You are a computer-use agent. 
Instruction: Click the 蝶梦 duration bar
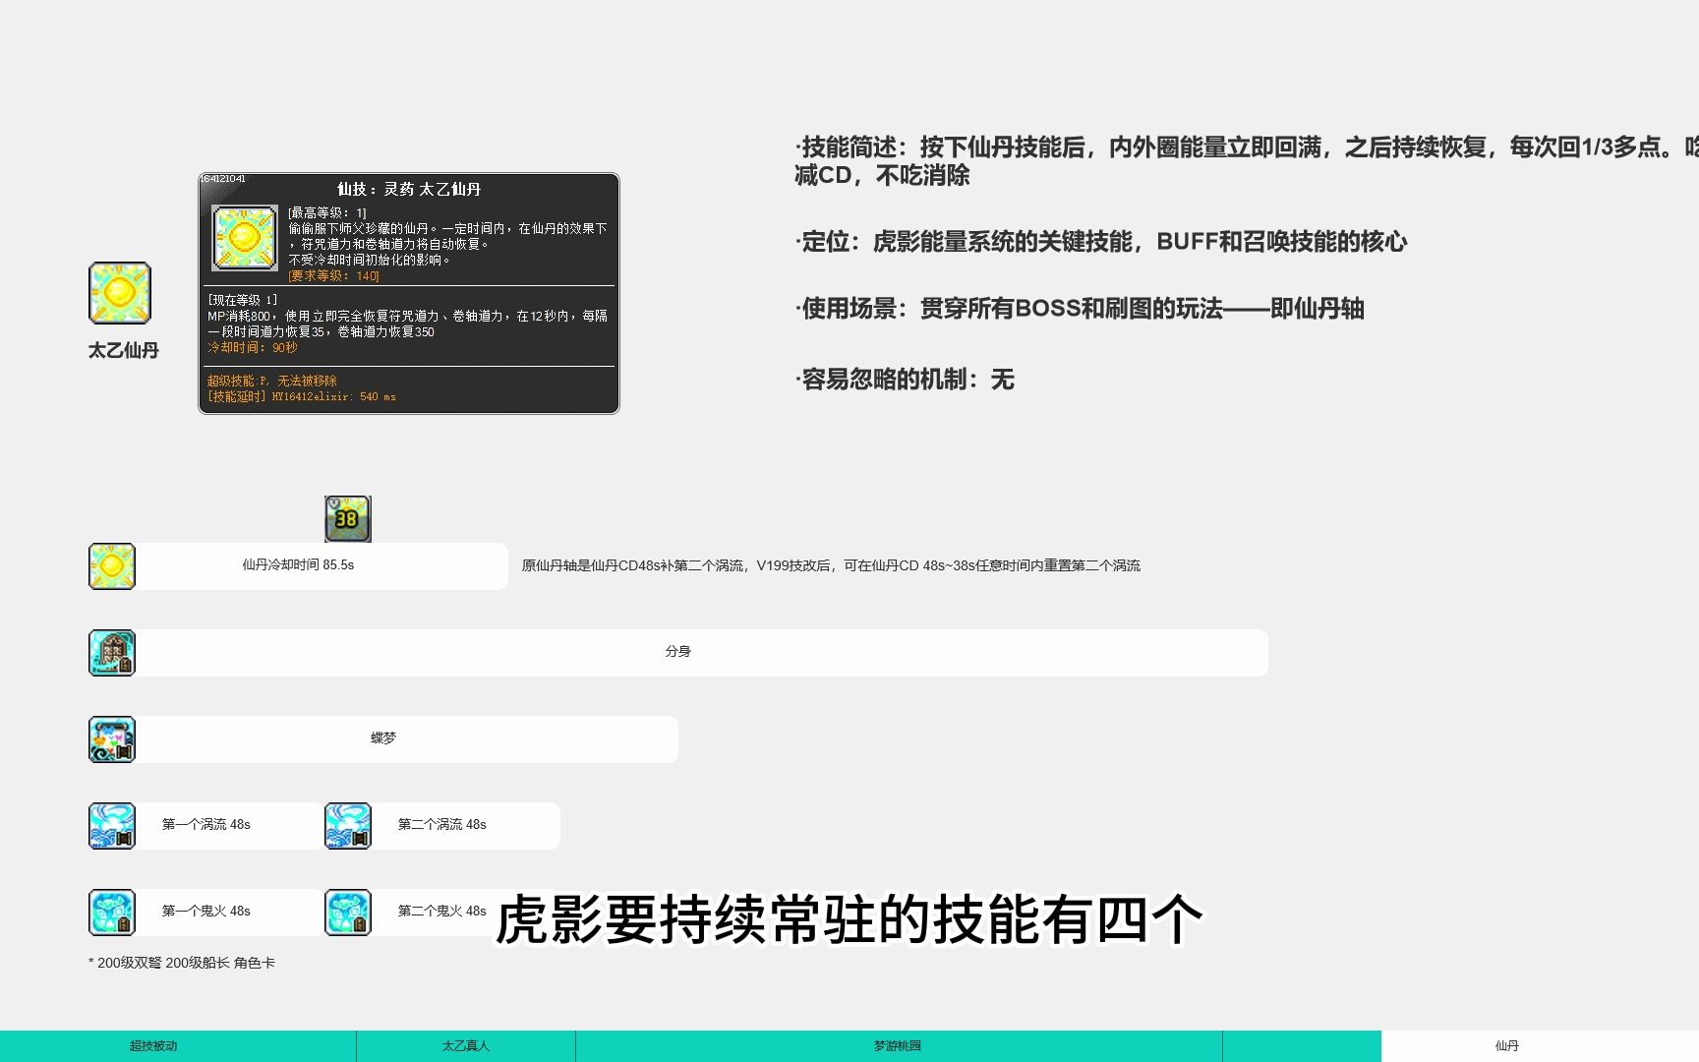pyautogui.click(x=407, y=739)
